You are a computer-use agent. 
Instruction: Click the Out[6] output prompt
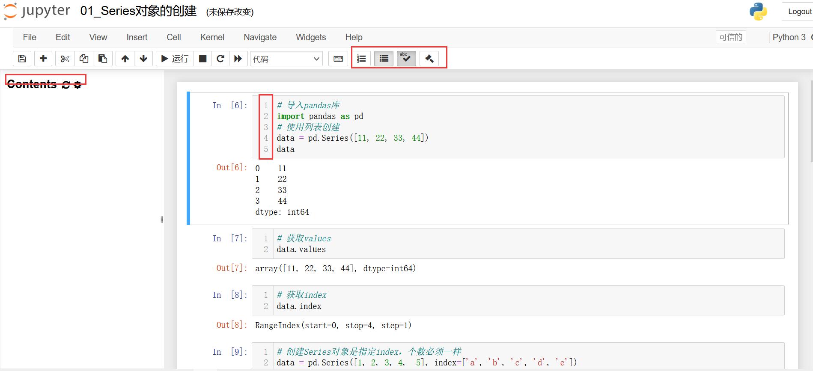click(232, 167)
